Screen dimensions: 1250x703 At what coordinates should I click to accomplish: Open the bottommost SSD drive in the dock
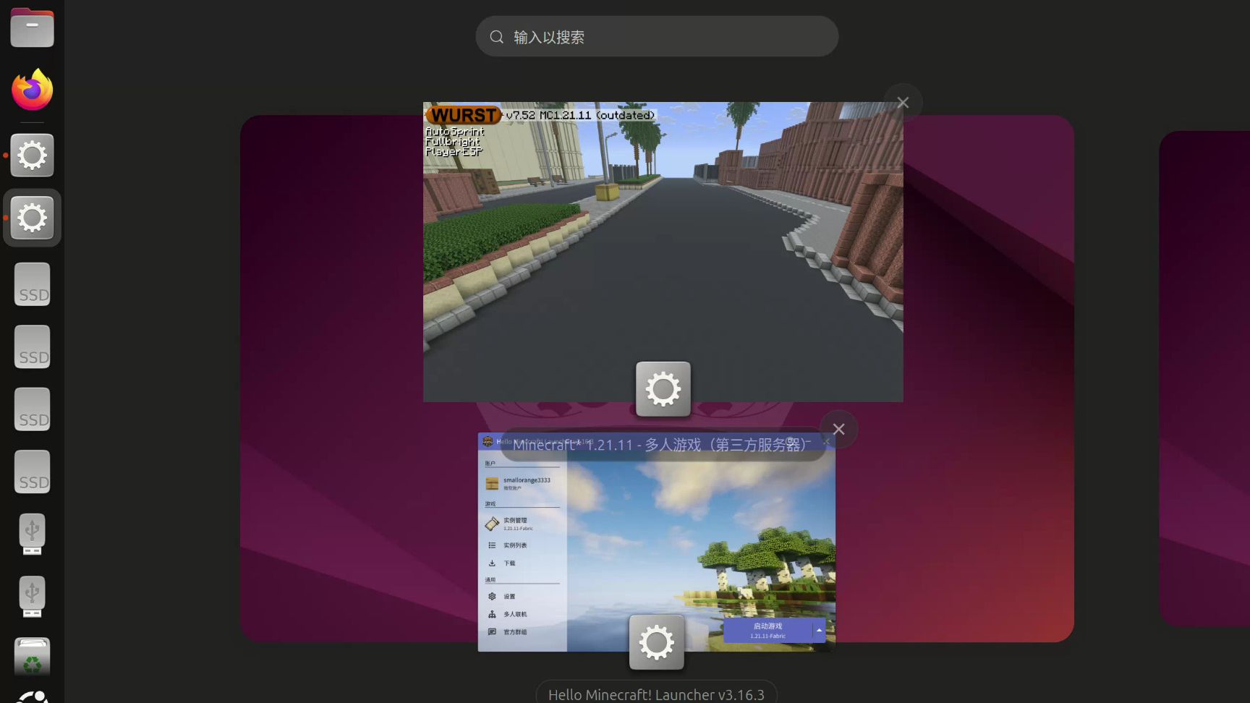pos(32,472)
